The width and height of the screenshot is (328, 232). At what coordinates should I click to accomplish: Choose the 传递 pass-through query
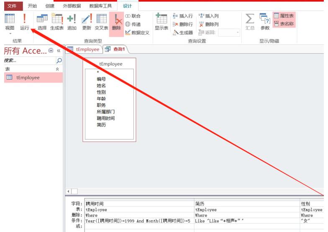pyautogui.click(x=133, y=24)
